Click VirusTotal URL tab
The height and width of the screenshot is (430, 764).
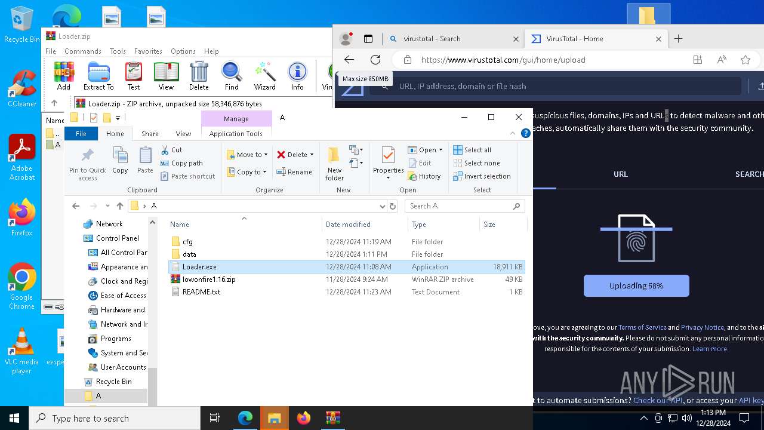621,174
